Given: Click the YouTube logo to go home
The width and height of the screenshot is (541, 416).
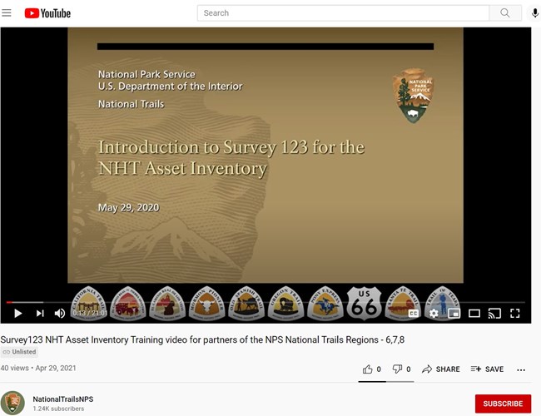Looking at the screenshot, I should [47, 13].
